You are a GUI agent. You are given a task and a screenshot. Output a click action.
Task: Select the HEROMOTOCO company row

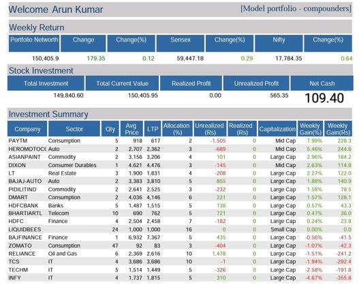(x=180, y=149)
